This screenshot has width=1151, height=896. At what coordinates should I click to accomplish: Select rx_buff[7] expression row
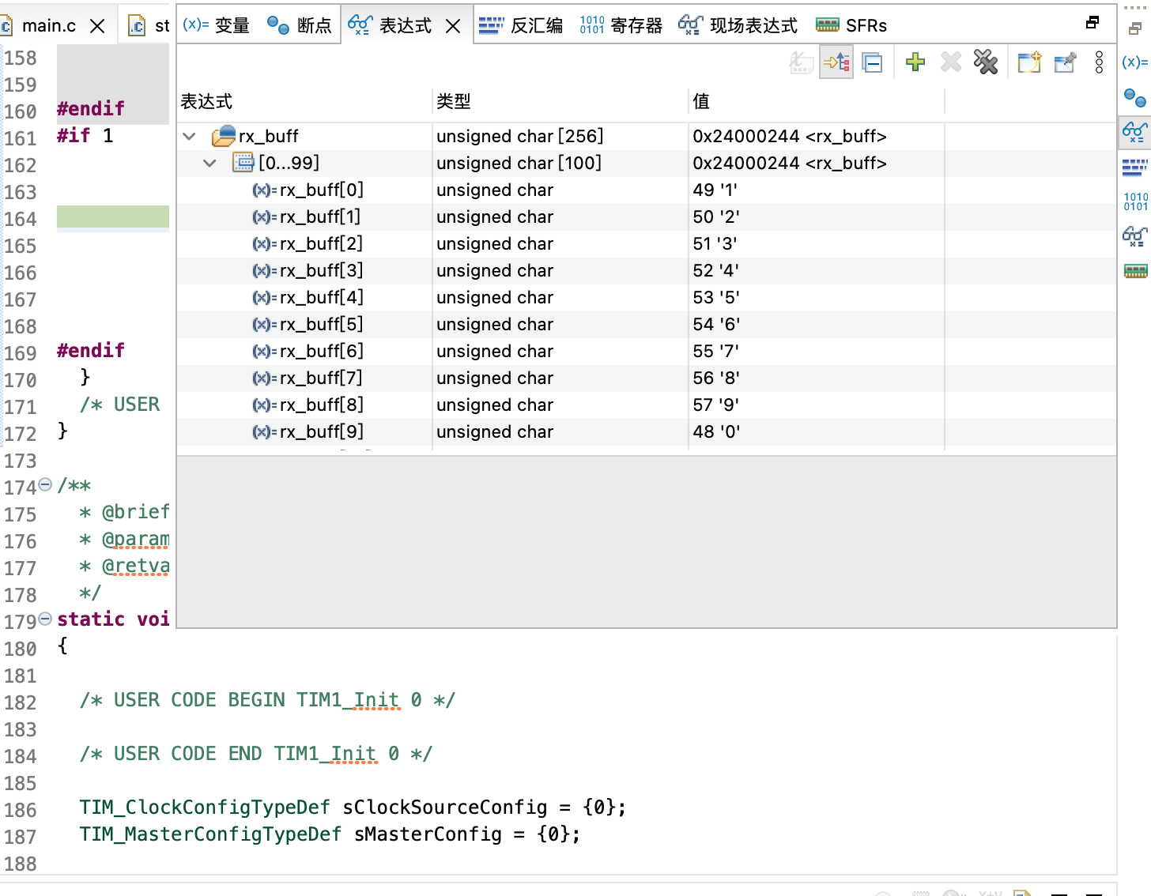pos(646,378)
